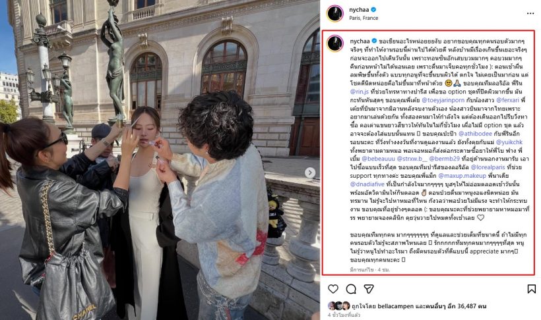Open the list of 36,487 other likers

click(x=456, y=306)
